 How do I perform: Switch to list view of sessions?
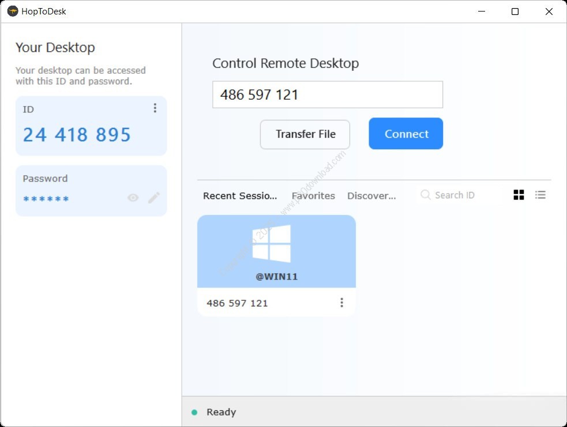coord(540,195)
